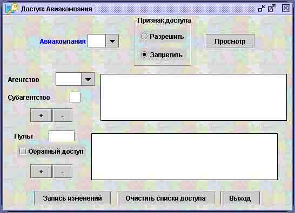Click the Авиакомпания blue label

tap(63, 41)
